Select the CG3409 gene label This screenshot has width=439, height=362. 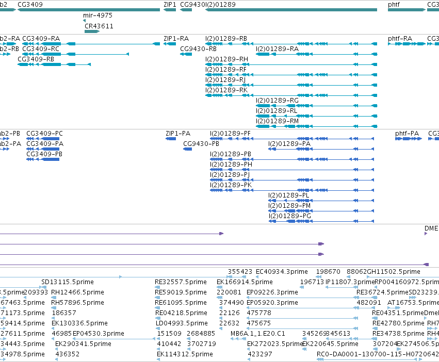pyautogui.click(x=30, y=5)
